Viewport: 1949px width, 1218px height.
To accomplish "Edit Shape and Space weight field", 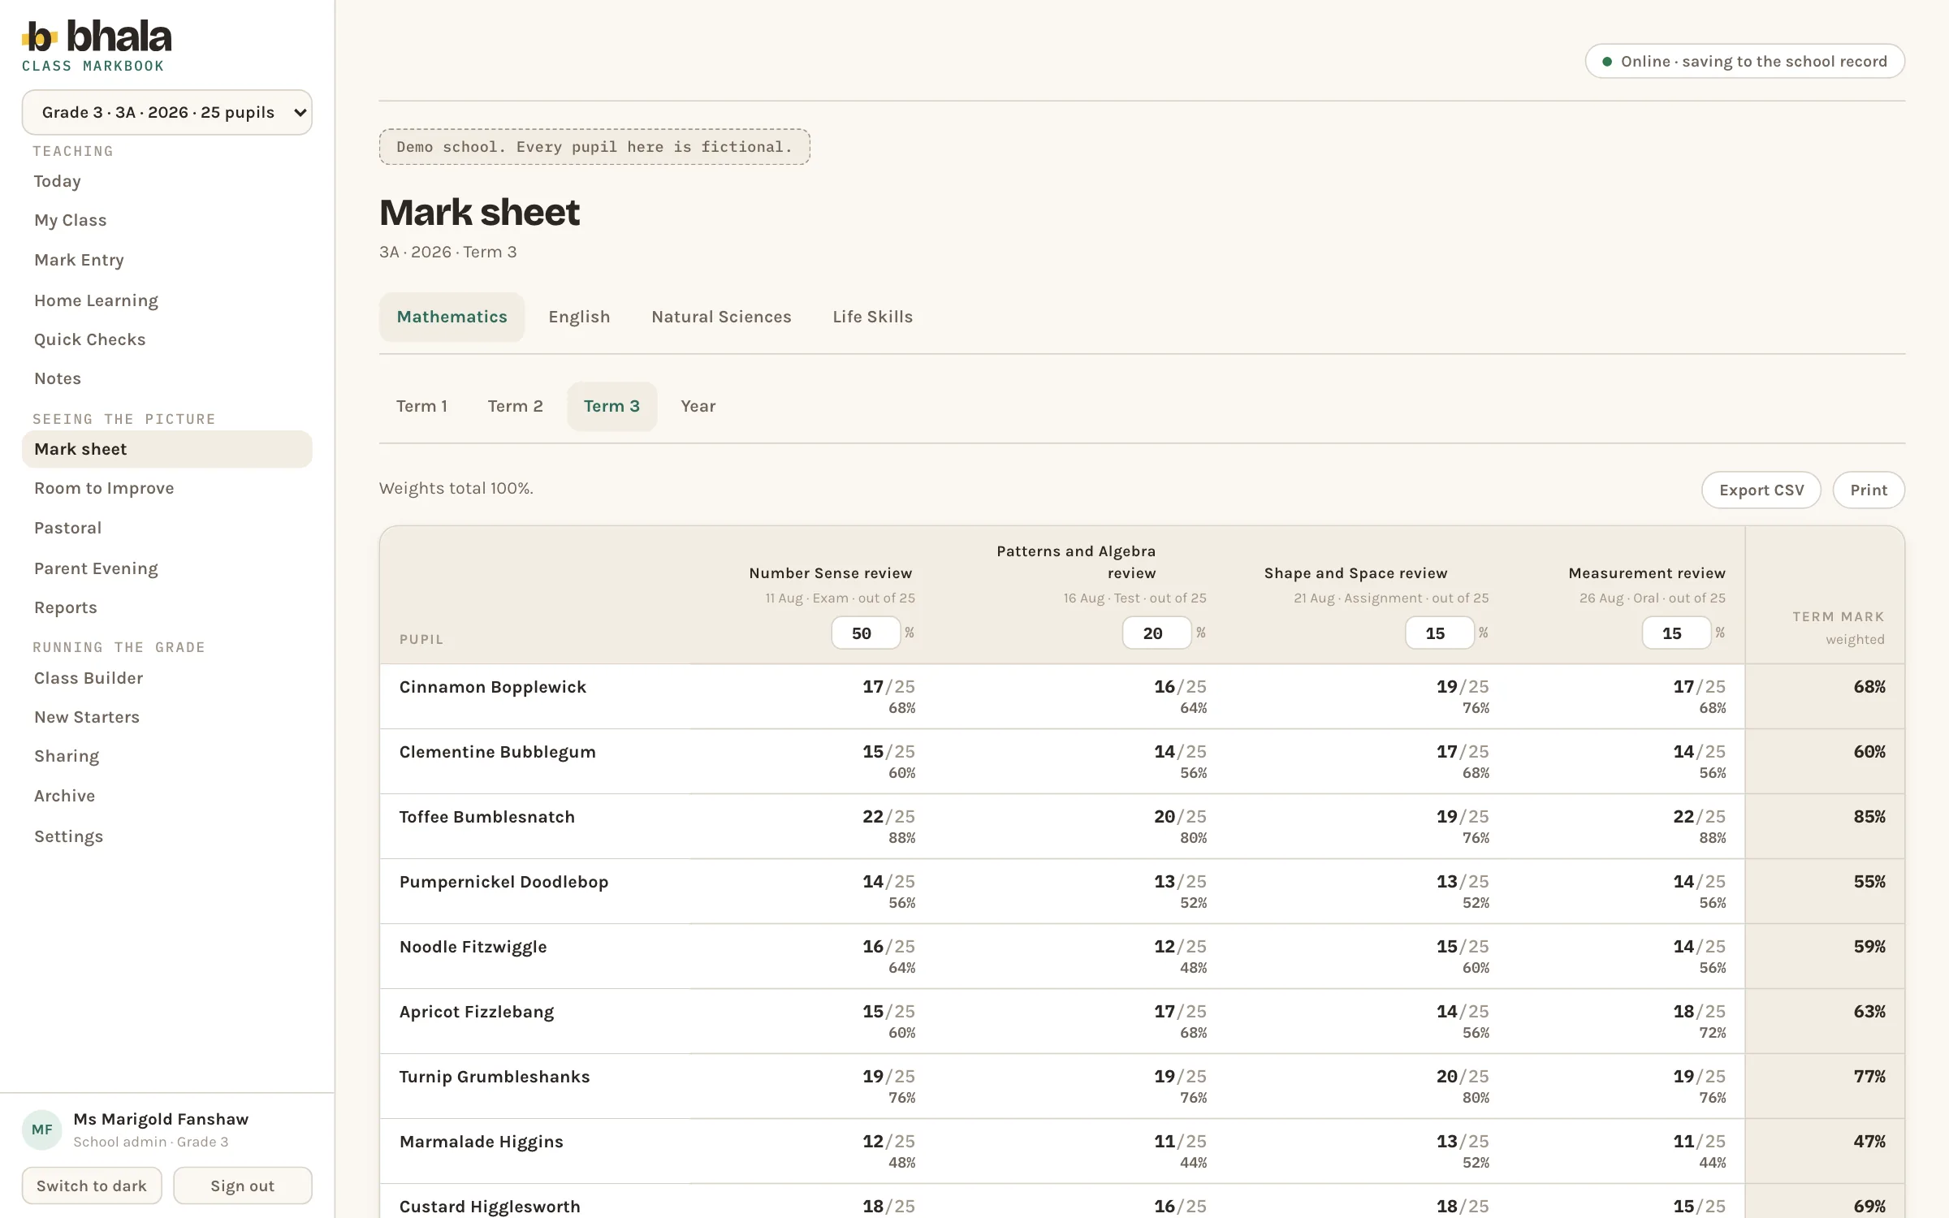I will coord(1439,633).
